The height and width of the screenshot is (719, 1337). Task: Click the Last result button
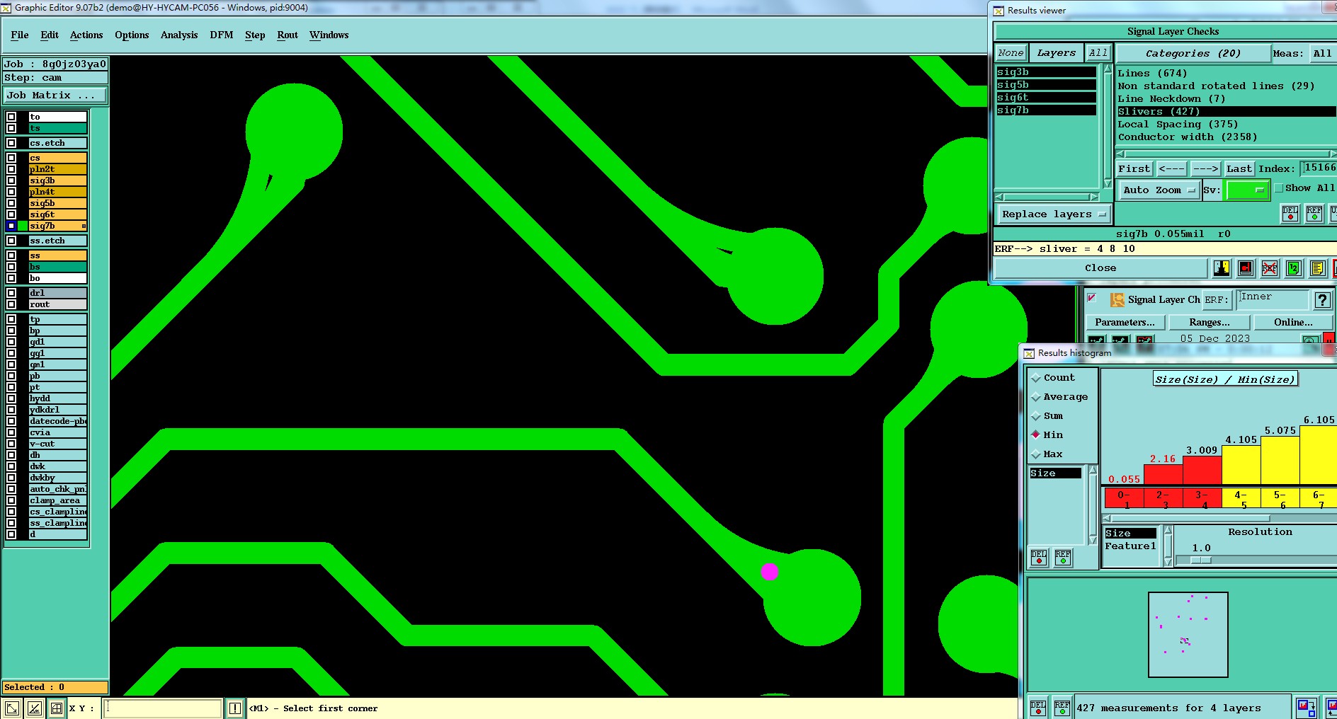(1239, 168)
